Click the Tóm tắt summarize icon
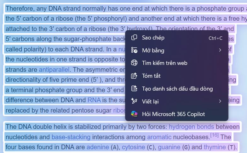Screen dimensions: 247x153 point(134,76)
